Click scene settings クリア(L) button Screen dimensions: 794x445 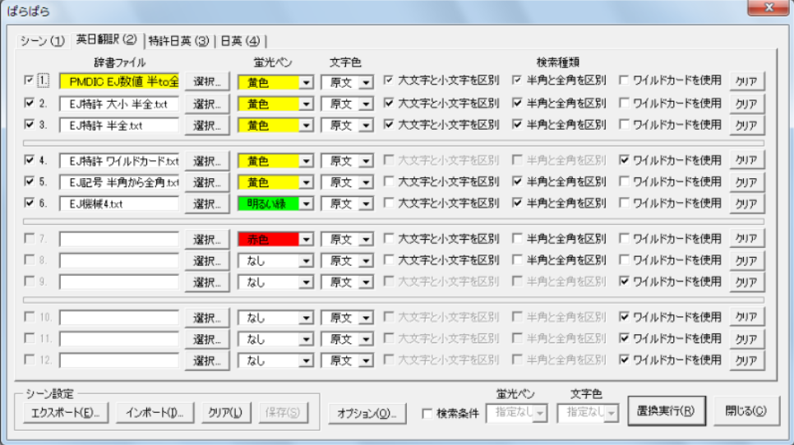(x=224, y=412)
